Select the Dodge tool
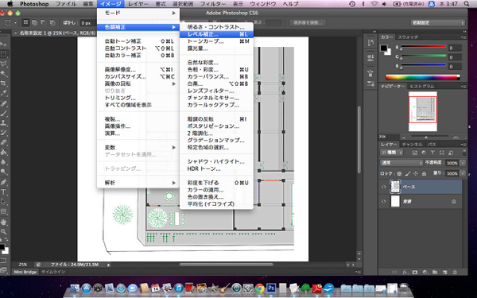477x298 pixels. click(x=4, y=172)
